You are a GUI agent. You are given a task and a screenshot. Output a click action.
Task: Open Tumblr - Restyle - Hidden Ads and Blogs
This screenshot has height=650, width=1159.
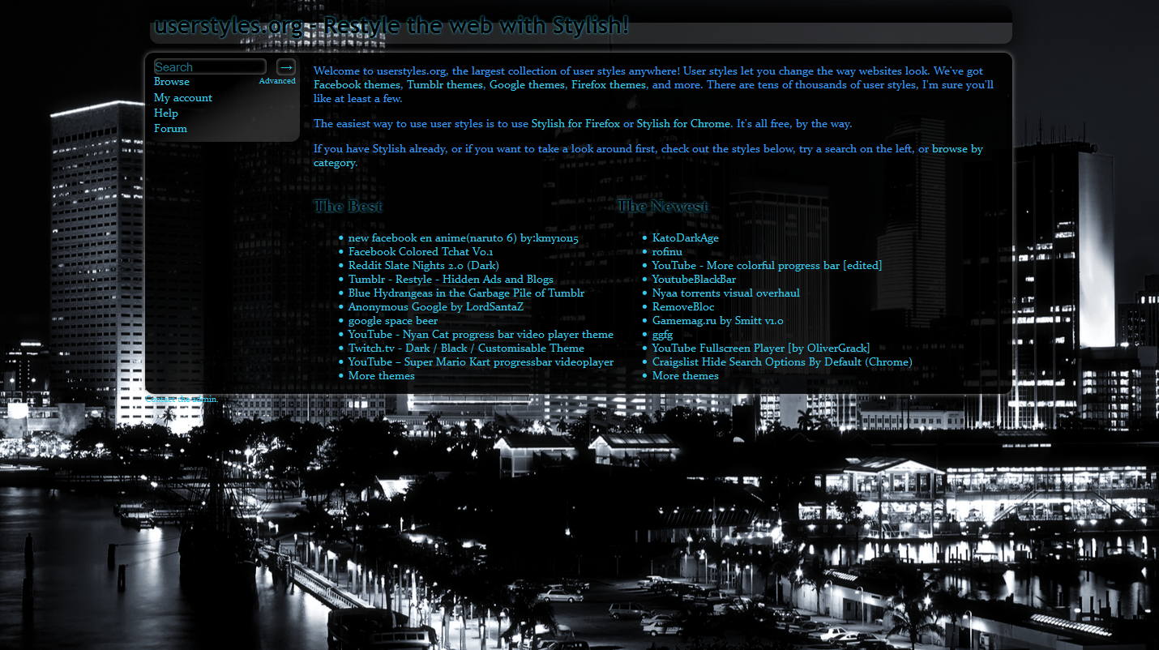(x=451, y=280)
